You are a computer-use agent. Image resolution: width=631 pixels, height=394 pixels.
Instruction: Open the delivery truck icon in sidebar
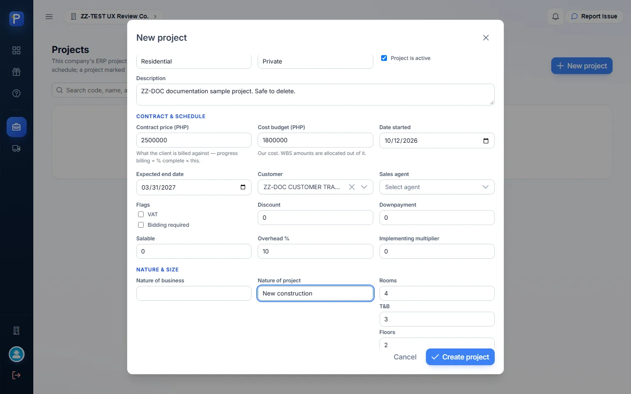17,148
